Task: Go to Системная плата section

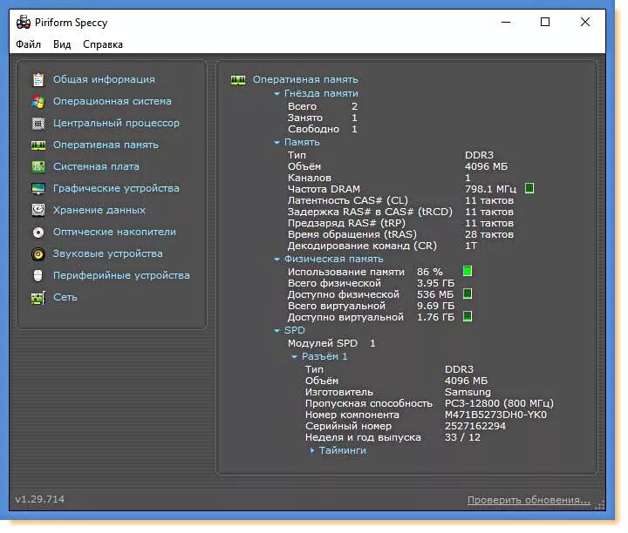Action: coord(96,166)
